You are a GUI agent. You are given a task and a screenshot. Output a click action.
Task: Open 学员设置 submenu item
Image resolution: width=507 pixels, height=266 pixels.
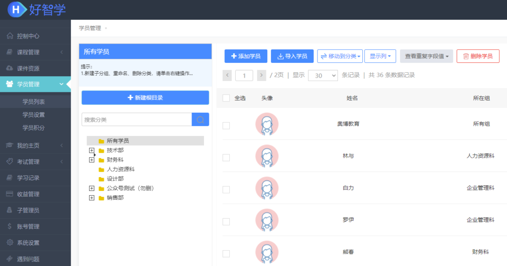(x=34, y=115)
